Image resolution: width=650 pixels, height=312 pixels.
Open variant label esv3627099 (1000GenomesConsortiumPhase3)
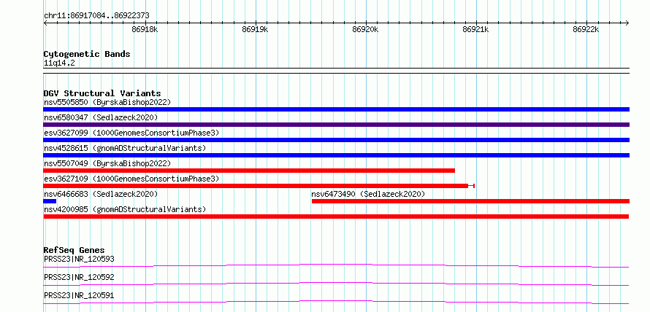coord(131,133)
